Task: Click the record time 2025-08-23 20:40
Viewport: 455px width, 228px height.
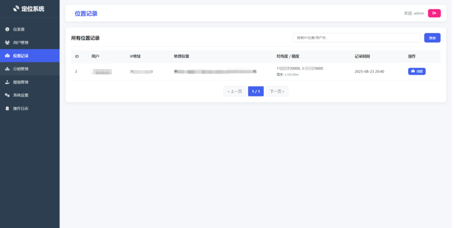Action: click(369, 71)
